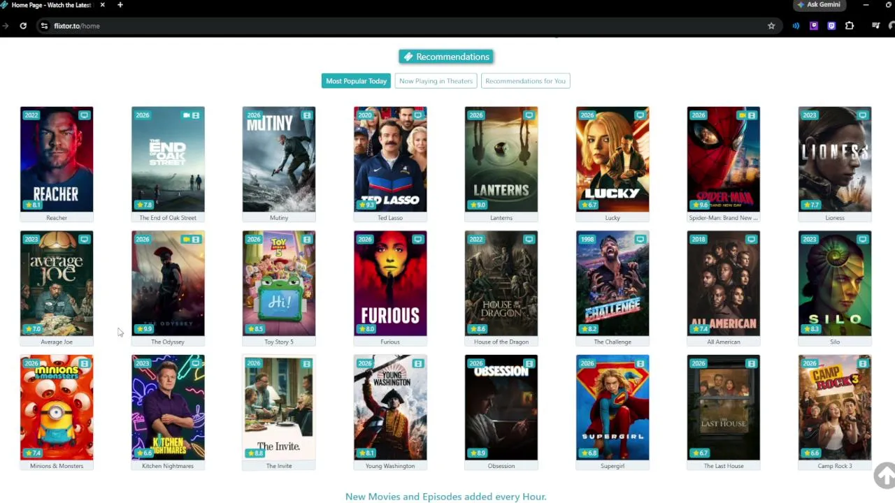Click TV icon on Kitchen Nightmares poster
Viewport: 895px width, 503px height.
[x=195, y=363]
